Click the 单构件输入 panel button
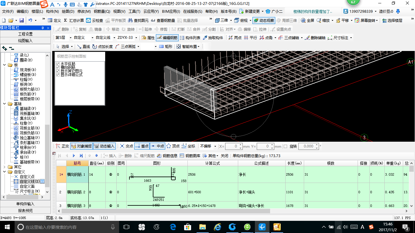The image size is (415, 233). coord(25,204)
